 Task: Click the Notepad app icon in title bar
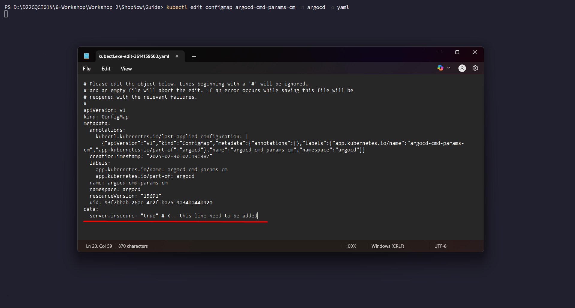click(x=86, y=56)
